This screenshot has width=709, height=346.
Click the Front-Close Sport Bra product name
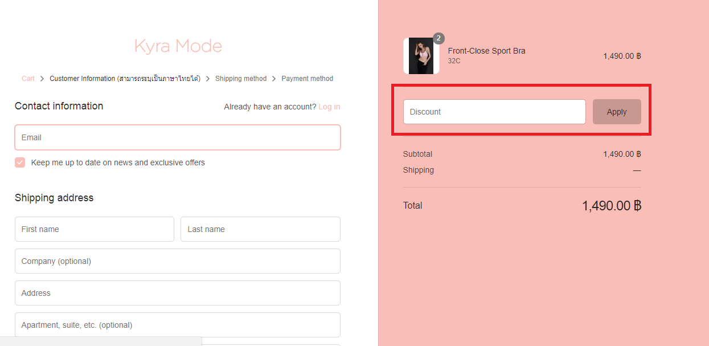coord(487,51)
